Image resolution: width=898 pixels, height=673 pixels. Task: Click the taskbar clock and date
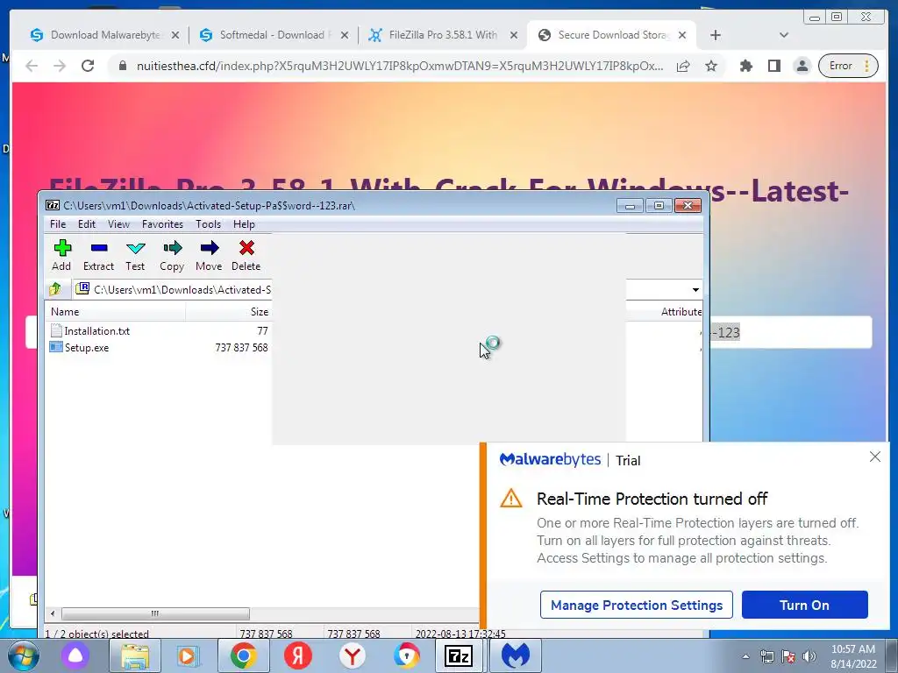point(853,656)
